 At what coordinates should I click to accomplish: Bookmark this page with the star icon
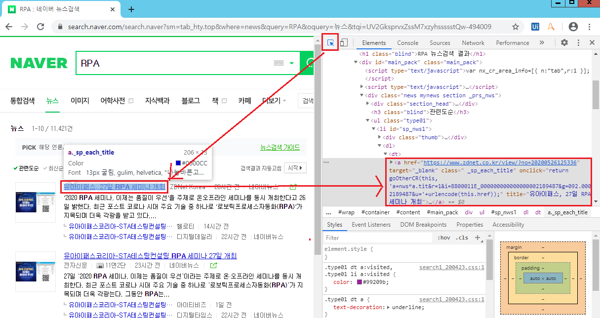coord(516,27)
